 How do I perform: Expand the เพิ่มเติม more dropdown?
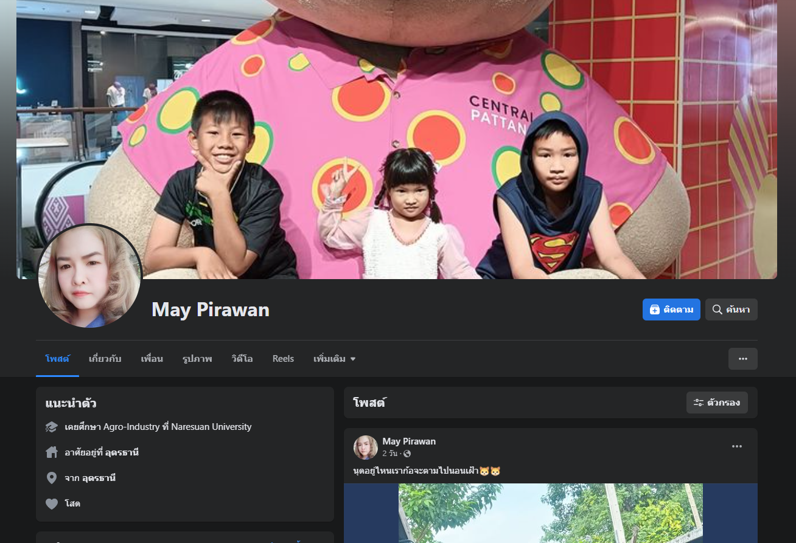(334, 359)
